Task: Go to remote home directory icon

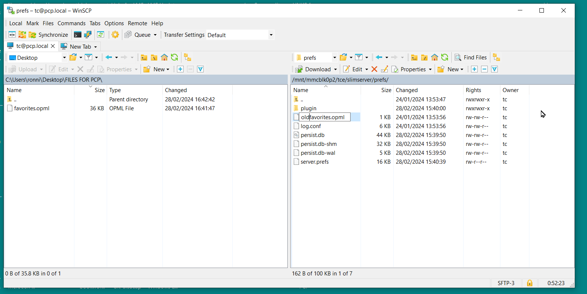Action: click(x=435, y=58)
